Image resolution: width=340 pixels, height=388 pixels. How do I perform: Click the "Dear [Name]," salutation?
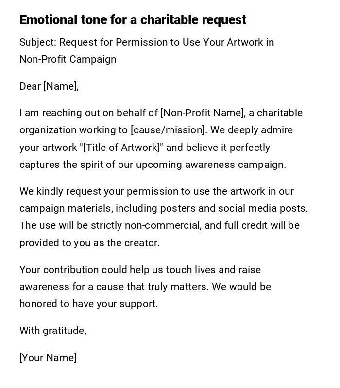click(x=49, y=86)
